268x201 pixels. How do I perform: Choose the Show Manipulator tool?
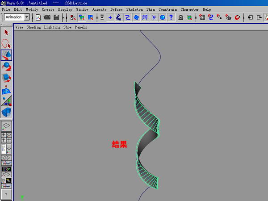6,101
